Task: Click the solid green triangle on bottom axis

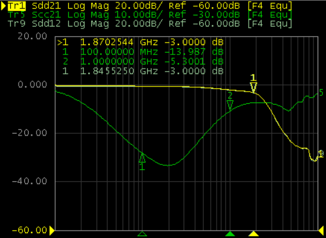Action: pos(230,234)
